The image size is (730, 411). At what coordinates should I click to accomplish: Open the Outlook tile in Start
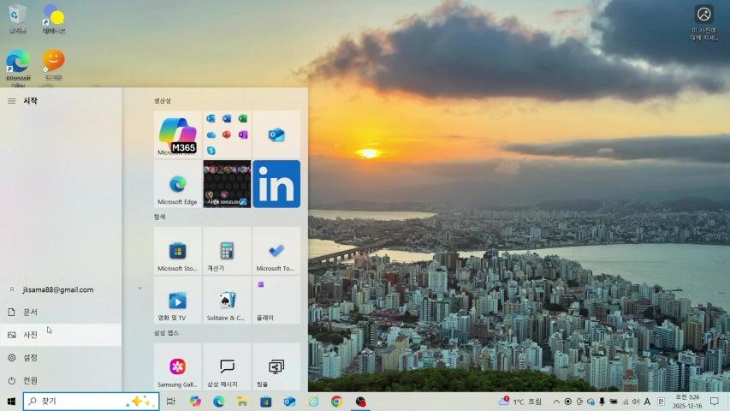point(276,134)
